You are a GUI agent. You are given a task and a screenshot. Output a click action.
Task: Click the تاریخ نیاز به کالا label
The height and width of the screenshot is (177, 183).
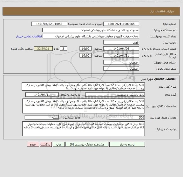(x=71, y=95)
